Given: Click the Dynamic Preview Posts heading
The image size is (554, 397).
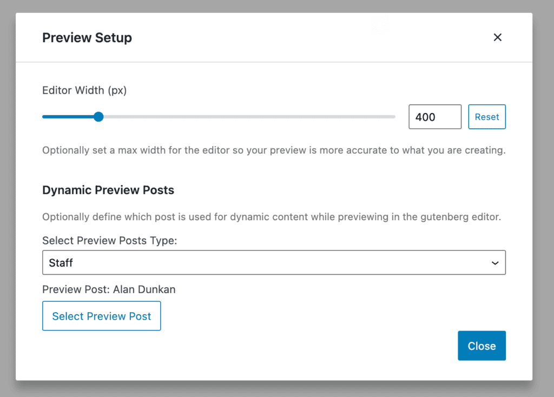Looking at the screenshot, I should click(x=108, y=190).
